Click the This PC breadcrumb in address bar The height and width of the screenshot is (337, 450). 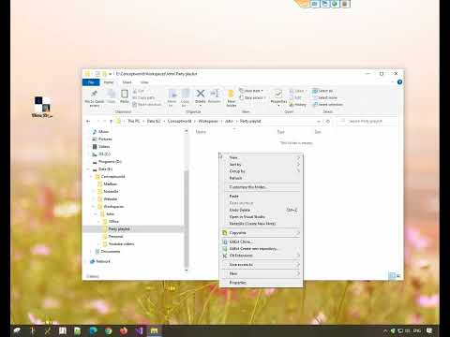[x=134, y=121]
